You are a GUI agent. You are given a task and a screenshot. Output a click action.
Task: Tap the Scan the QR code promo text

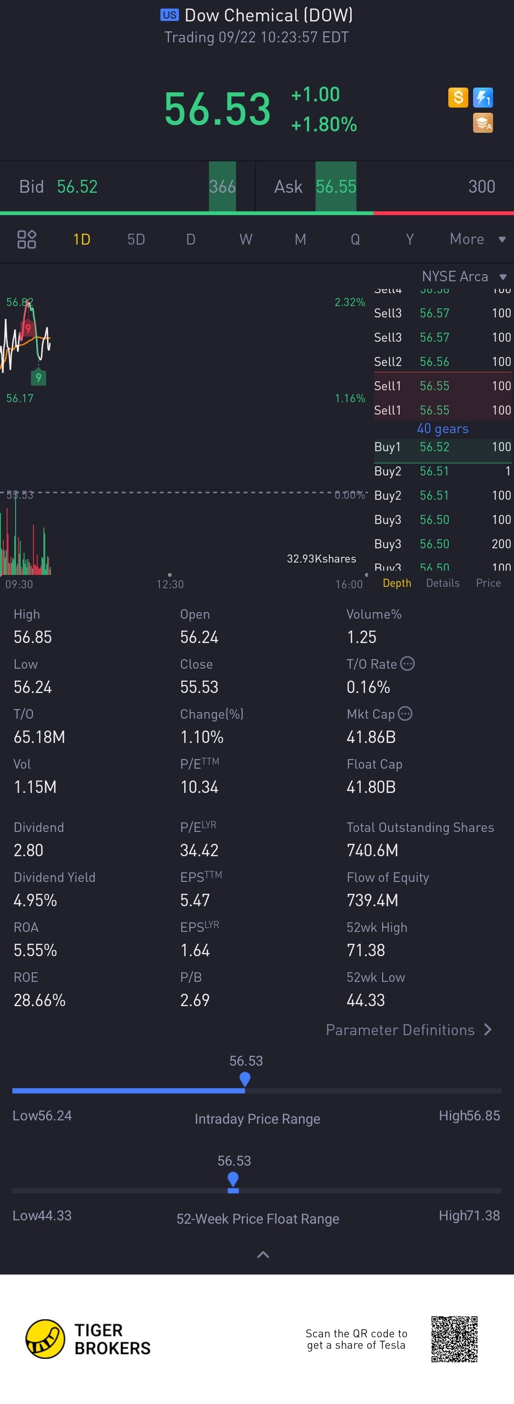click(x=356, y=1339)
